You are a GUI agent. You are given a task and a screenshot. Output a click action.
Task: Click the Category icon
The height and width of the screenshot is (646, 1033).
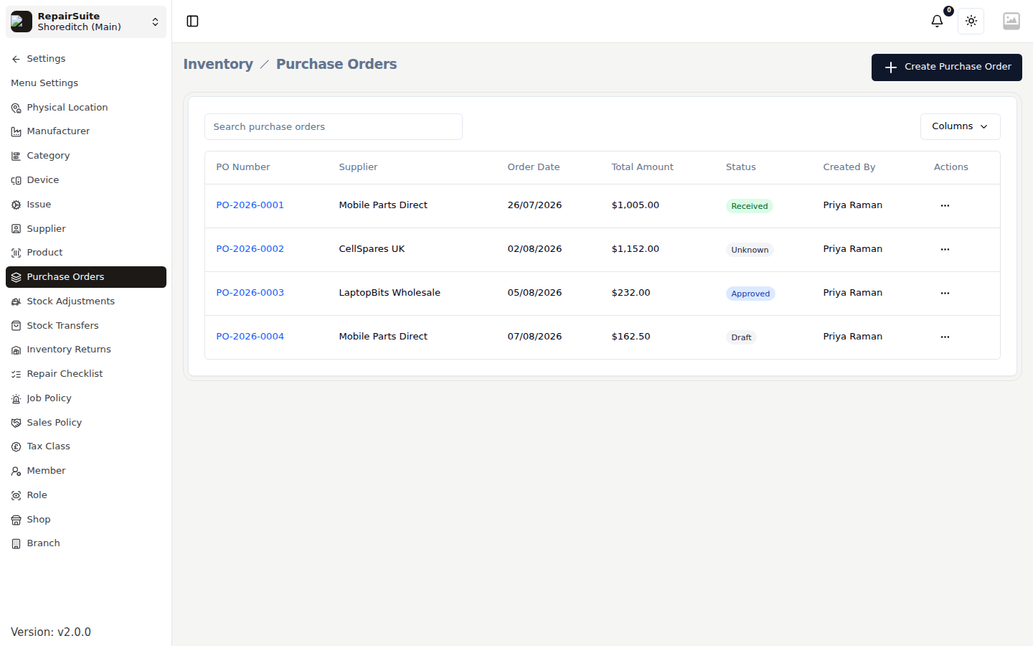click(x=16, y=156)
